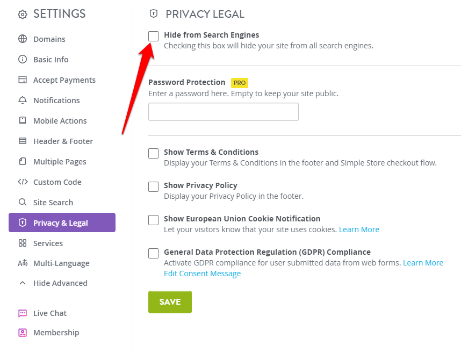Enable Hide from Search Engines checkbox

point(154,36)
